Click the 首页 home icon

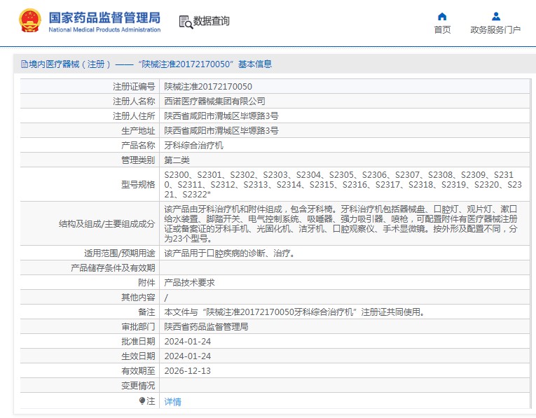coord(442,16)
